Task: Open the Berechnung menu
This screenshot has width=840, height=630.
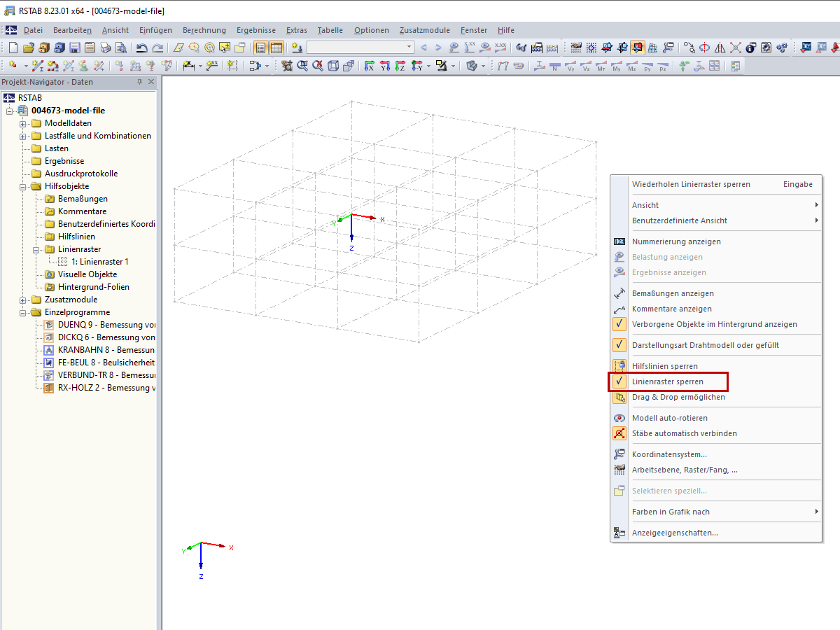Action: (204, 30)
